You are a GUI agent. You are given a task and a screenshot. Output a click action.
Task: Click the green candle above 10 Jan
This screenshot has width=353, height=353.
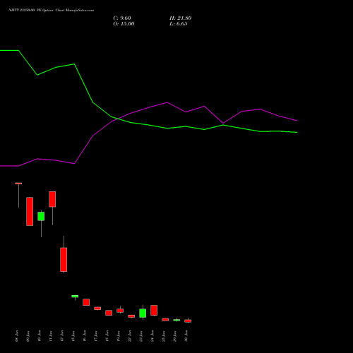coord(41,216)
